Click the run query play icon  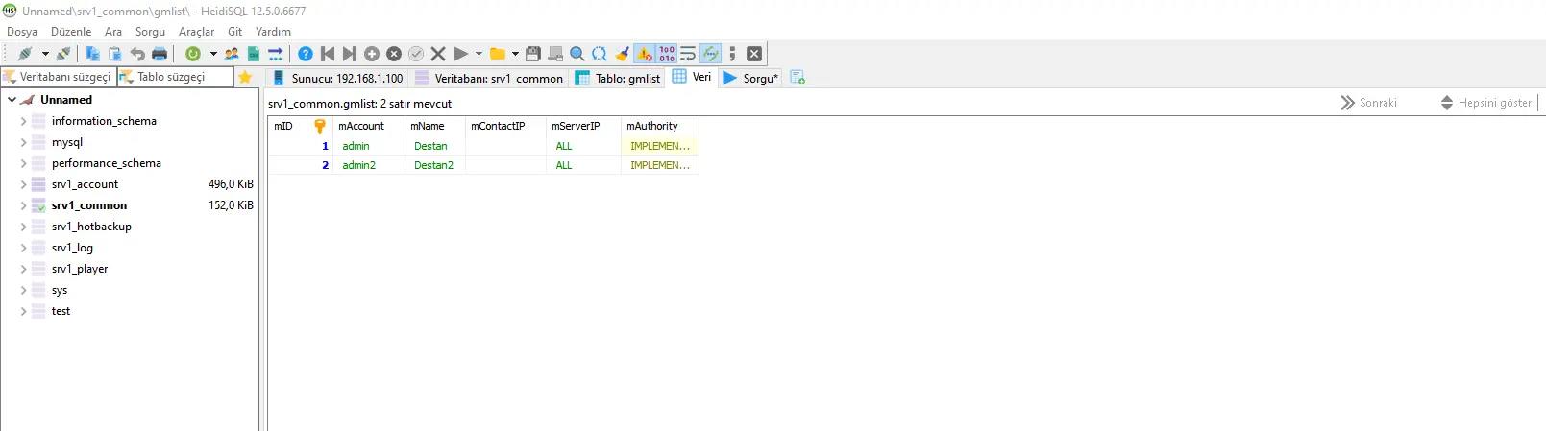[460, 54]
